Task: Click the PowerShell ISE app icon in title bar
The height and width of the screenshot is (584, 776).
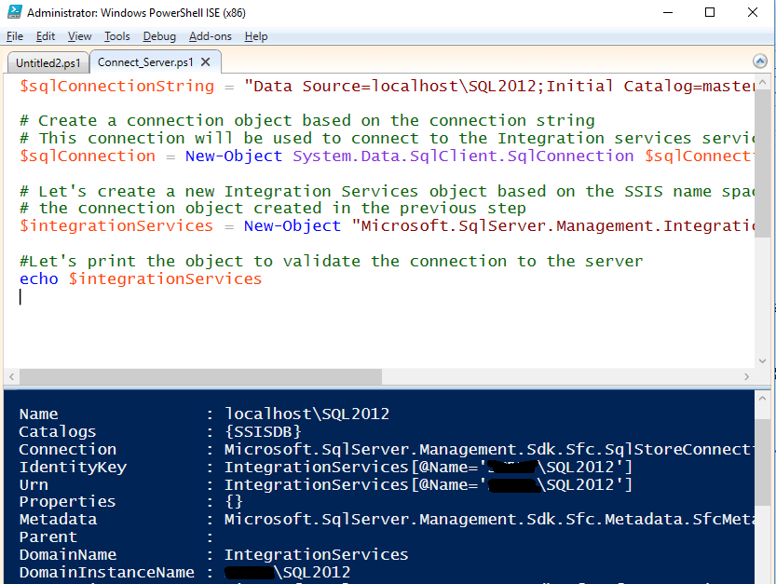Action: 15,12
